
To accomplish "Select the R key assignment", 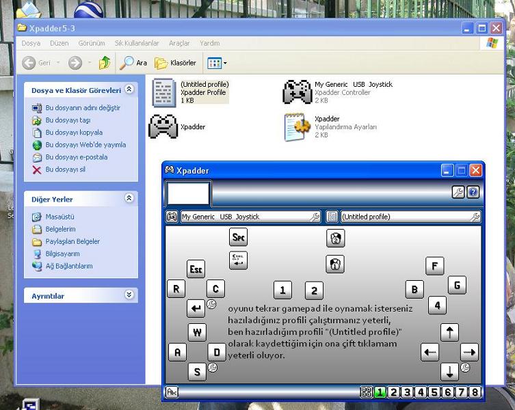I will pos(176,289).
